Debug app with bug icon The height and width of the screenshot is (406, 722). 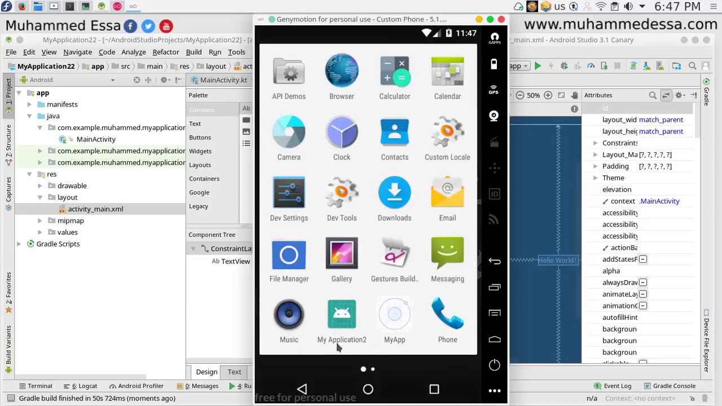563,66
